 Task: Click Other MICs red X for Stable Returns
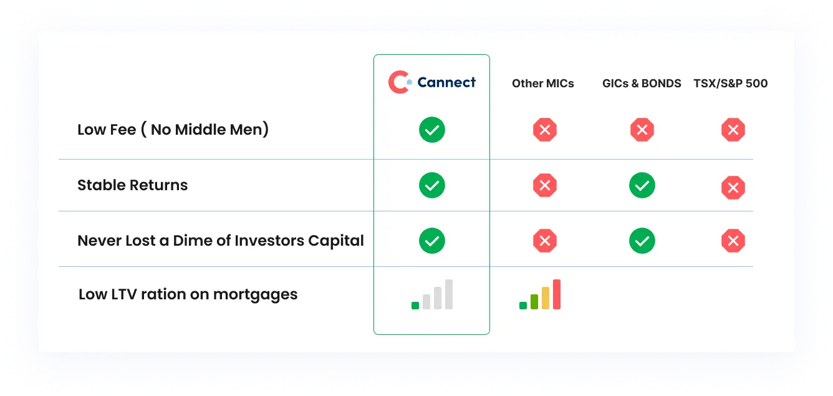point(544,185)
